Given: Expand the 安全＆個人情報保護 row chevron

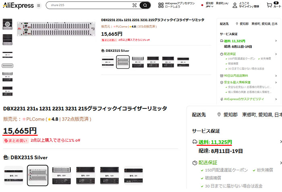Looking at the screenshot, I should click(276, 82).
